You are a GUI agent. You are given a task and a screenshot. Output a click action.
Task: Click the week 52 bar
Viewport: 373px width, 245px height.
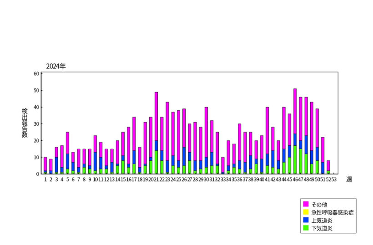click(328, 165)
